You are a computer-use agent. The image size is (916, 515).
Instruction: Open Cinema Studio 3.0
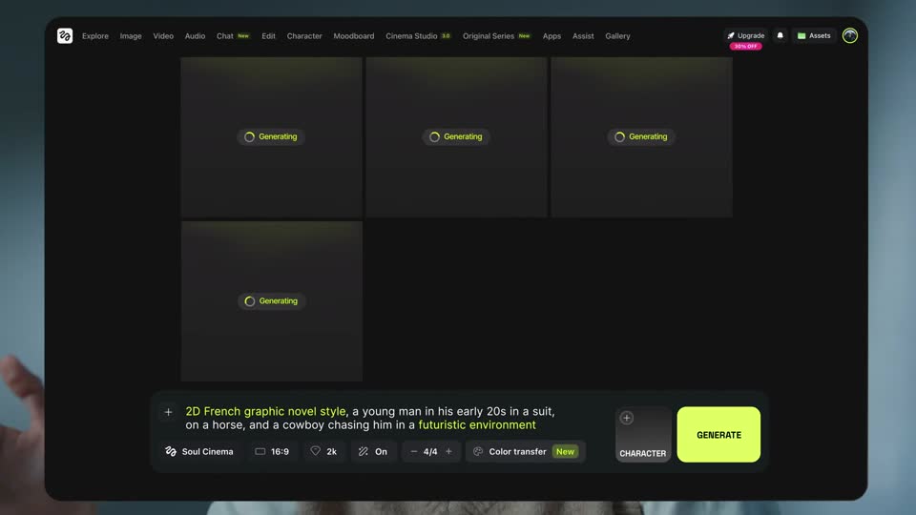point(418,36)
